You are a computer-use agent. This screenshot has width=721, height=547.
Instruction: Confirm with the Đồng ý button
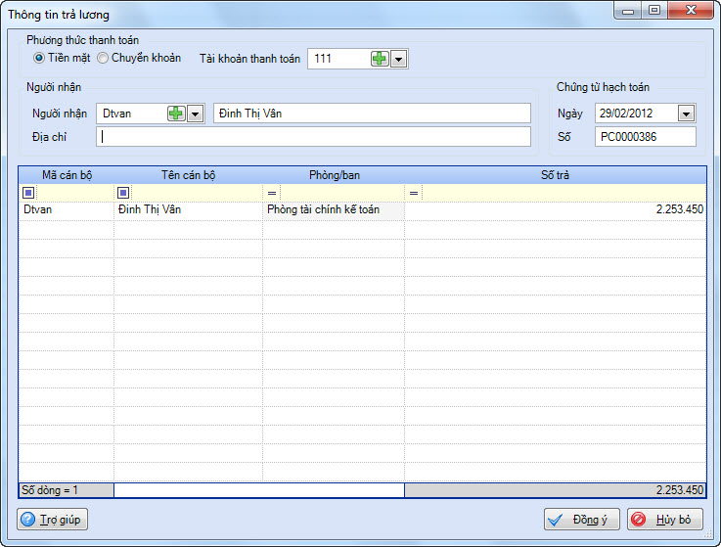(582, 520)
